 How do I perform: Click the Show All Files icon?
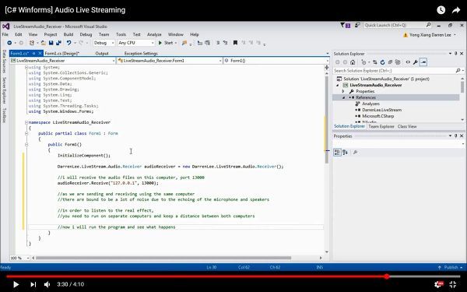398,62
